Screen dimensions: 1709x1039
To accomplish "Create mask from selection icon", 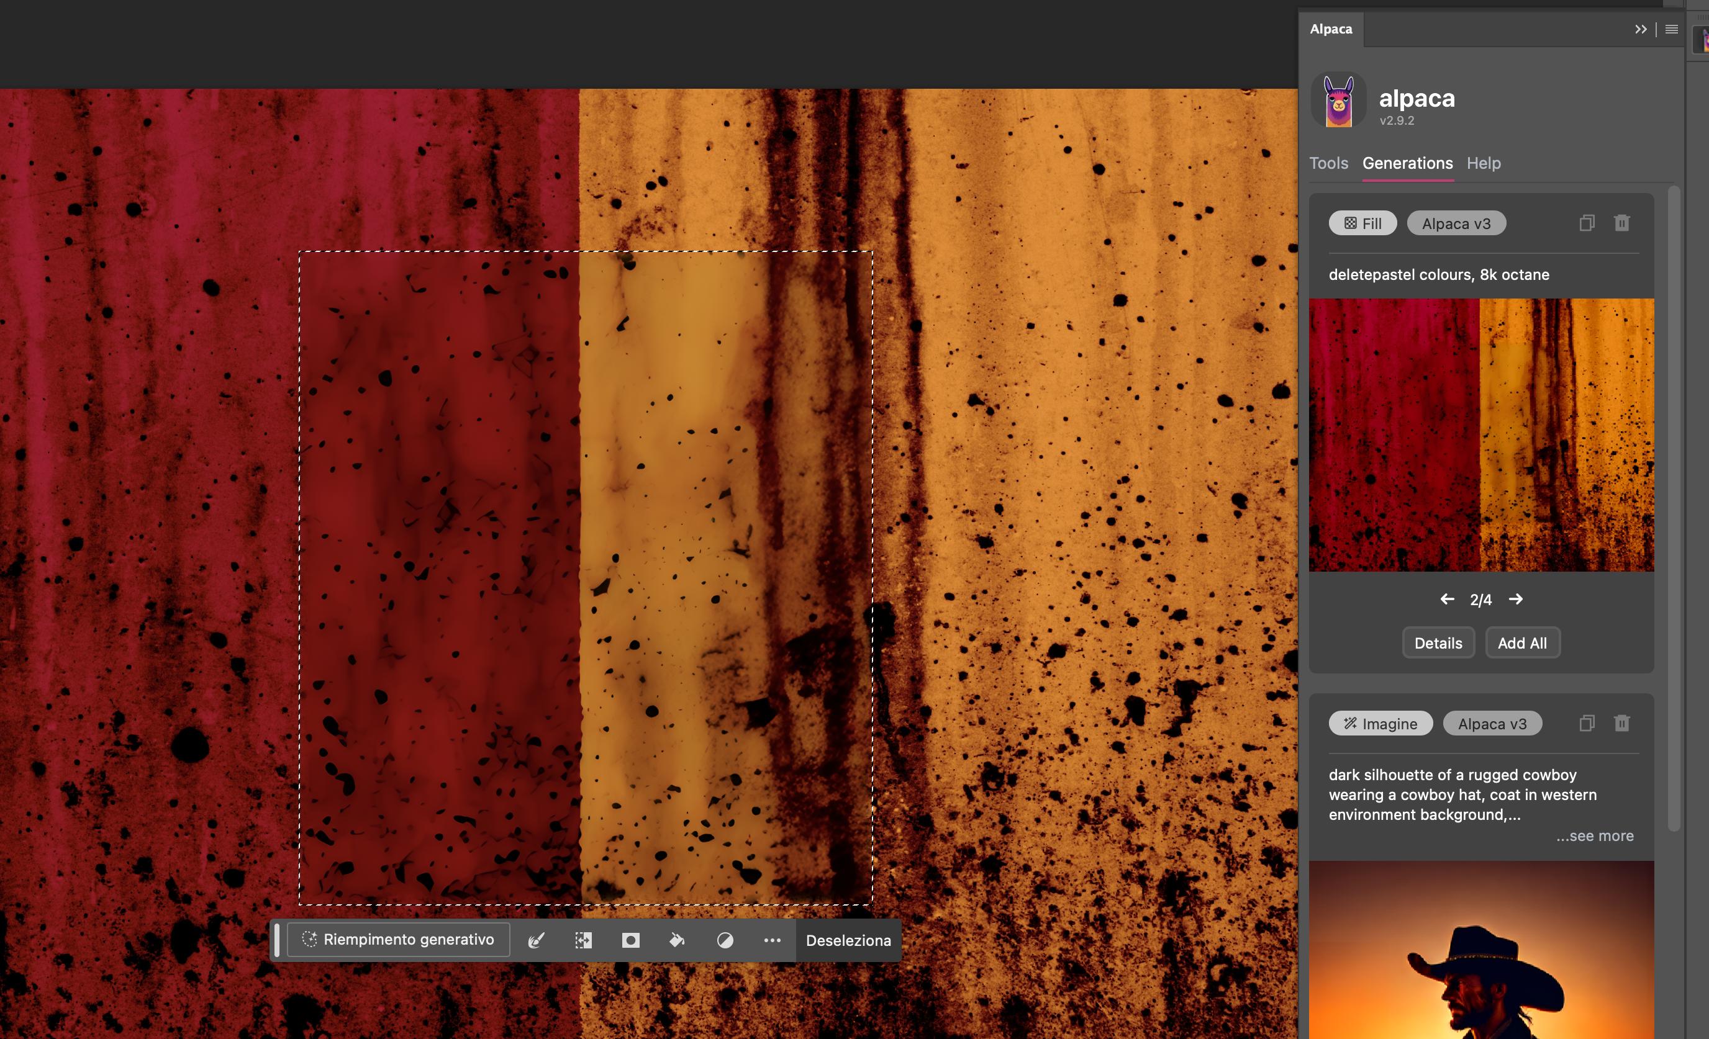I will (x=630, y=940).
